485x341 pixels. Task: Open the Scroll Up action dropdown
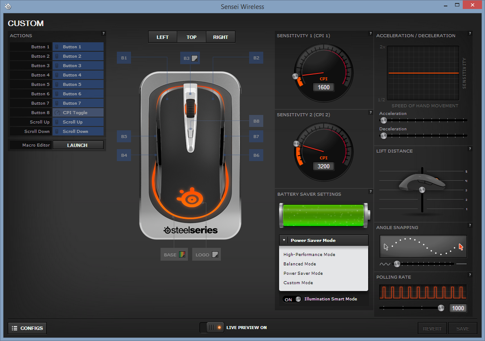pos(78,122)
